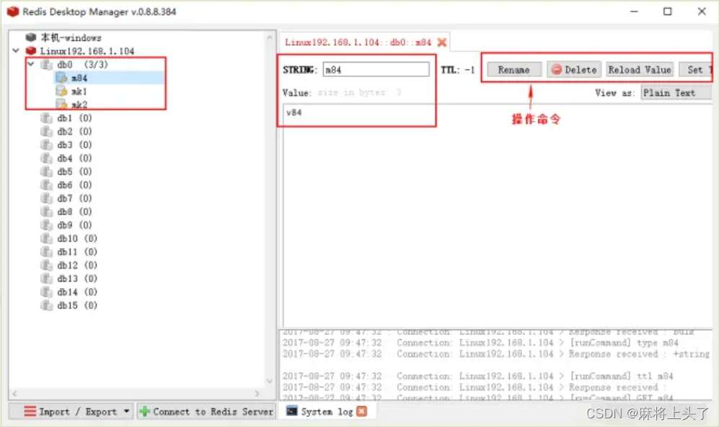Viewport: 719px width, 427px height.
Task: Click the 本机-windows server icon
Action: click(31, 37)
